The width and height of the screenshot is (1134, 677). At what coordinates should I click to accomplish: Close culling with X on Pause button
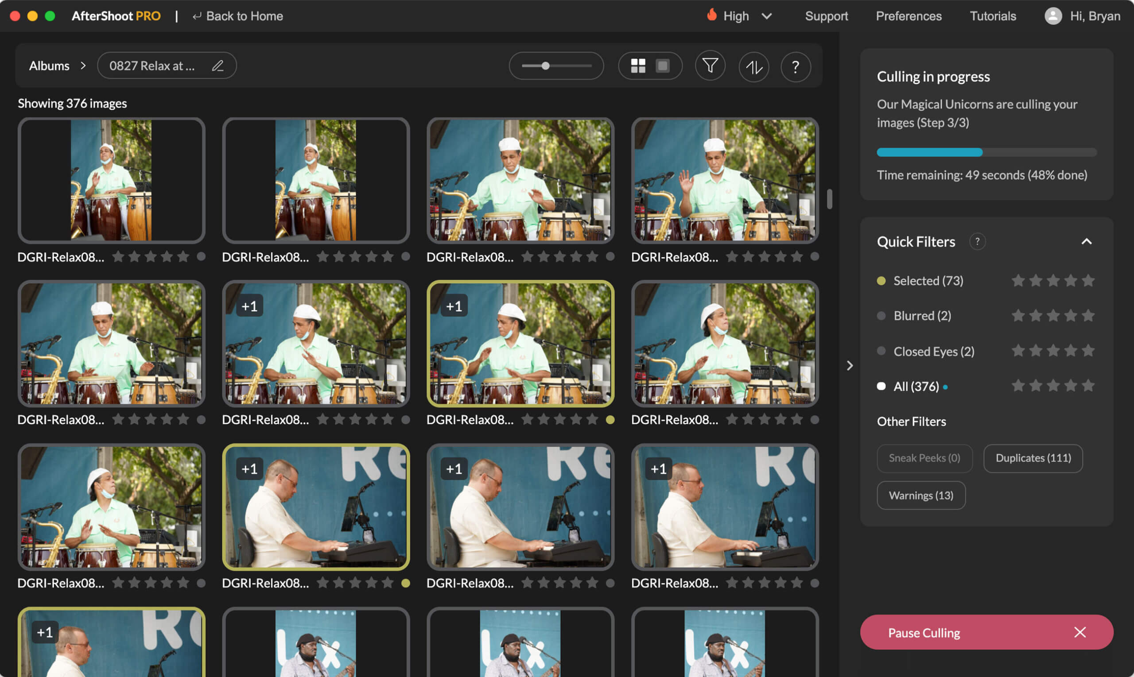pos(1079,632)
